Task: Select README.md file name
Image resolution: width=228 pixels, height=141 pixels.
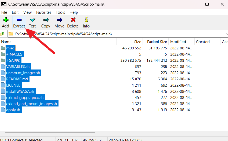Action: click(17, 79)
